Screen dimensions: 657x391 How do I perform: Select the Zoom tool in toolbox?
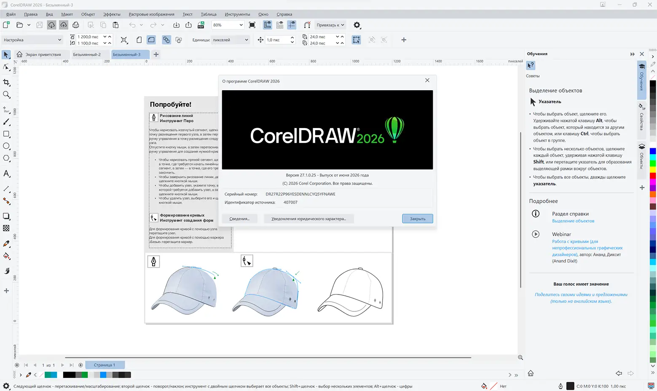tap(6, 95)
